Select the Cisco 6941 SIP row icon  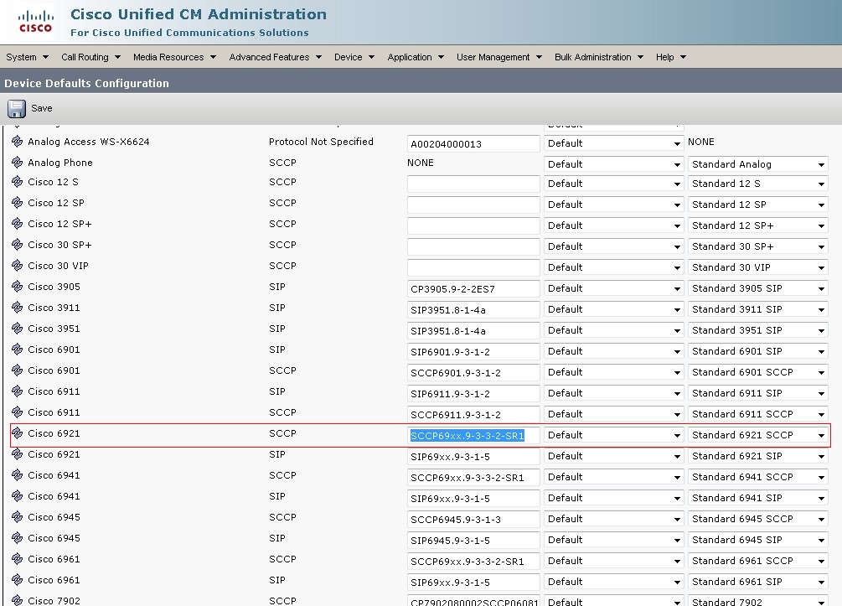pyautogui.click(x=18, y=496)
